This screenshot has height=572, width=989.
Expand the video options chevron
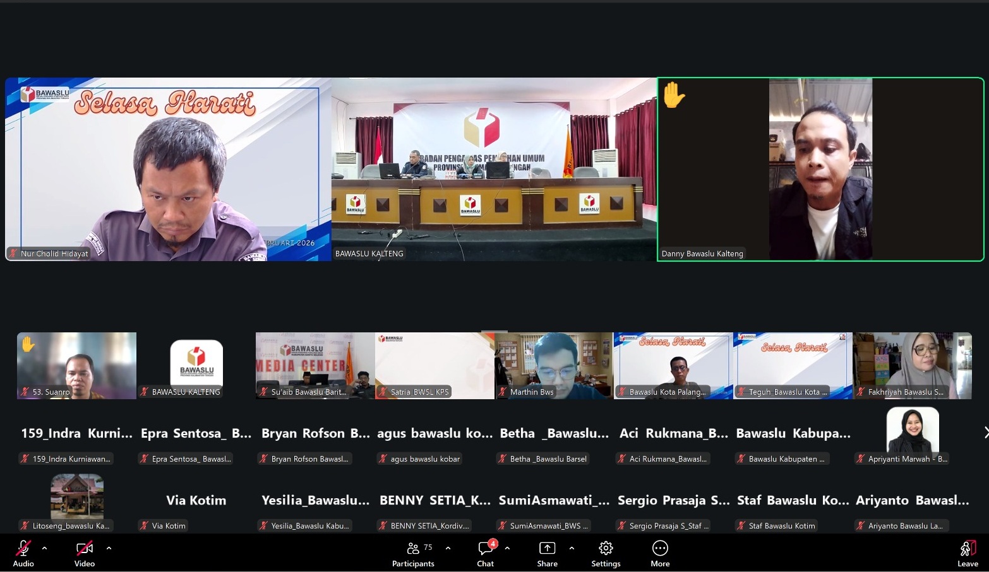click(109, 548)
